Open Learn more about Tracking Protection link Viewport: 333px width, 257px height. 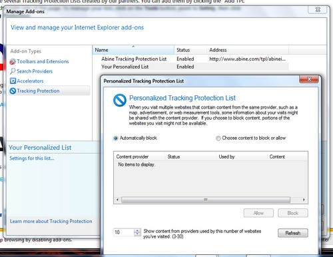(x=51, y=221)
